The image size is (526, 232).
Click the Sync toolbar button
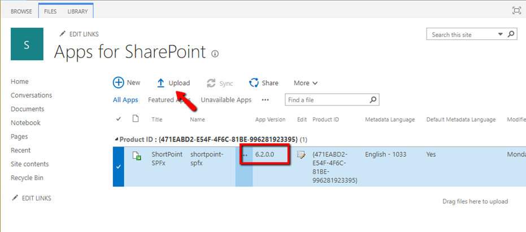point(220,83)
